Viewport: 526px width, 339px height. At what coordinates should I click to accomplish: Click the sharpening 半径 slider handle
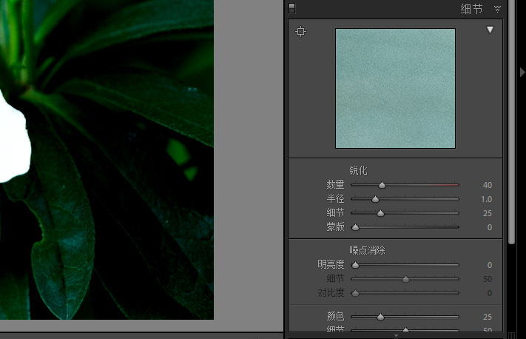tap(375, 199)
